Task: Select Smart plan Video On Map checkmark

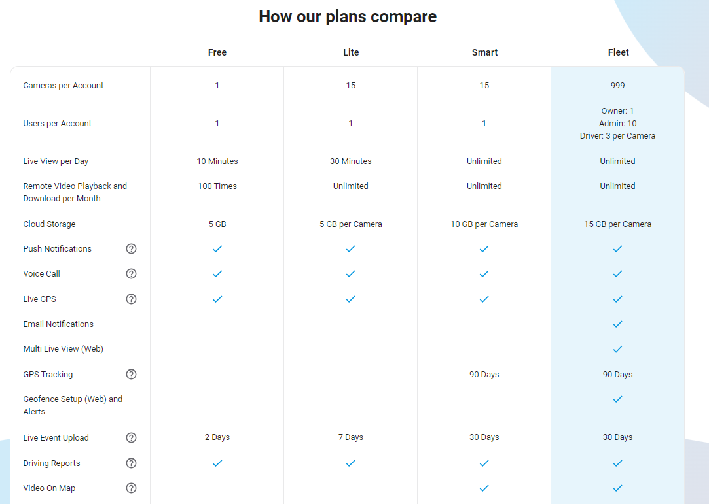Action: click(484, 488)
